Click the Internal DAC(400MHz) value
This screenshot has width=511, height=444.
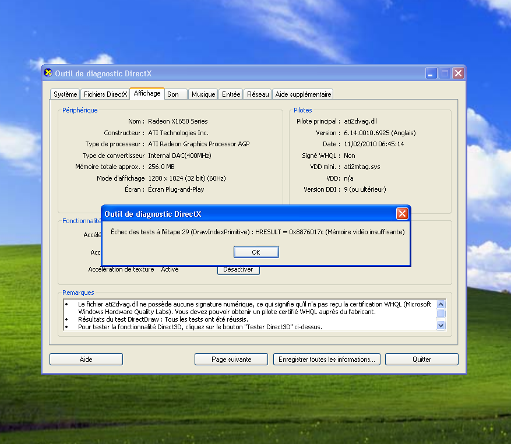click(x=179, y=156)
